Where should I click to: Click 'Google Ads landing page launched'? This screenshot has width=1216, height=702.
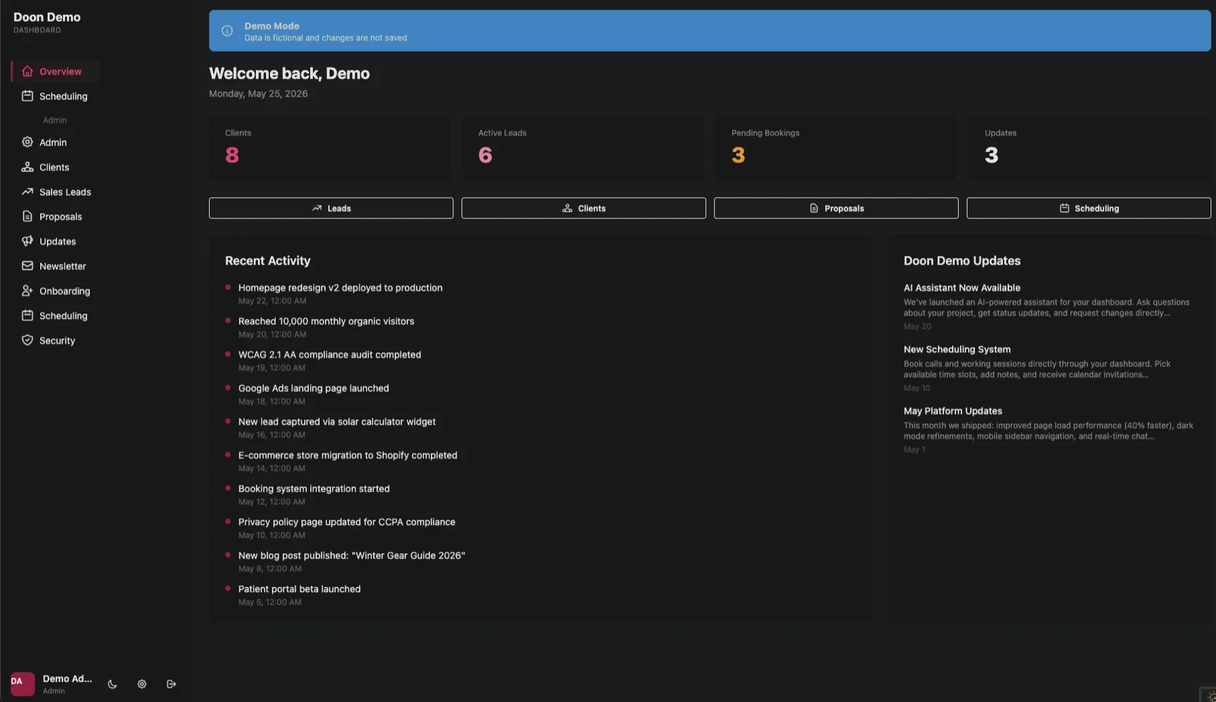coord(313,388)
